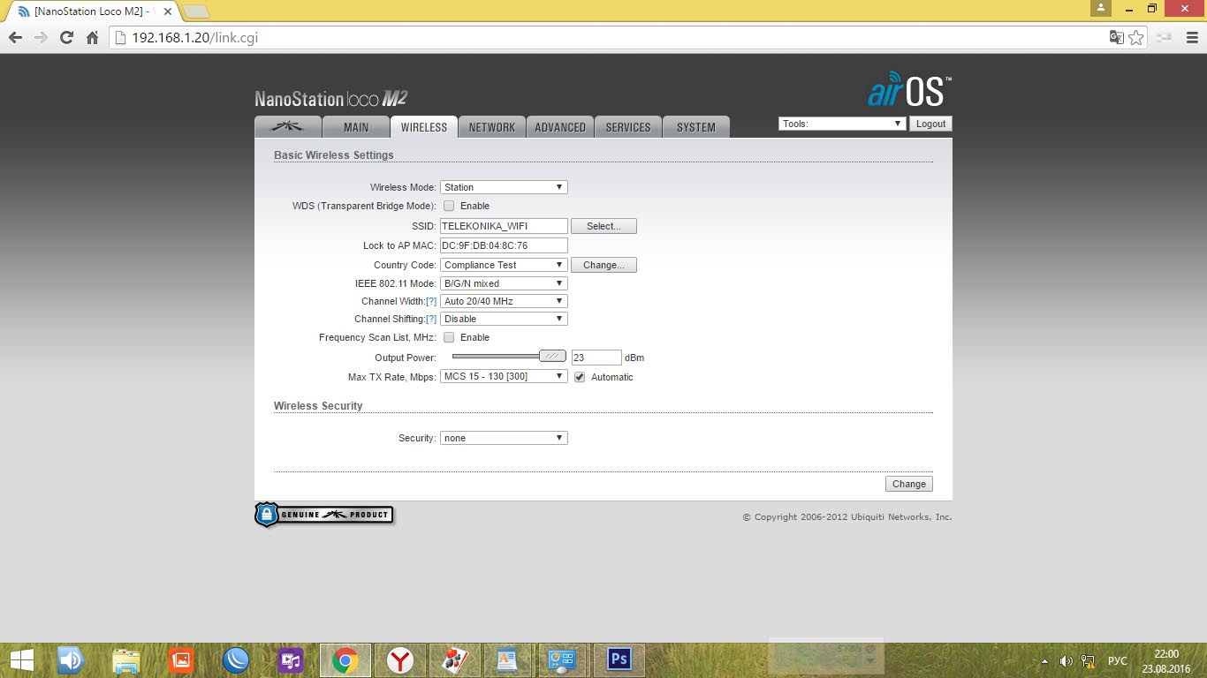This screenshot has height=678, width=1207.
Task: Close the NanoStation Loco M2 tab
Action: click(168, 11)
